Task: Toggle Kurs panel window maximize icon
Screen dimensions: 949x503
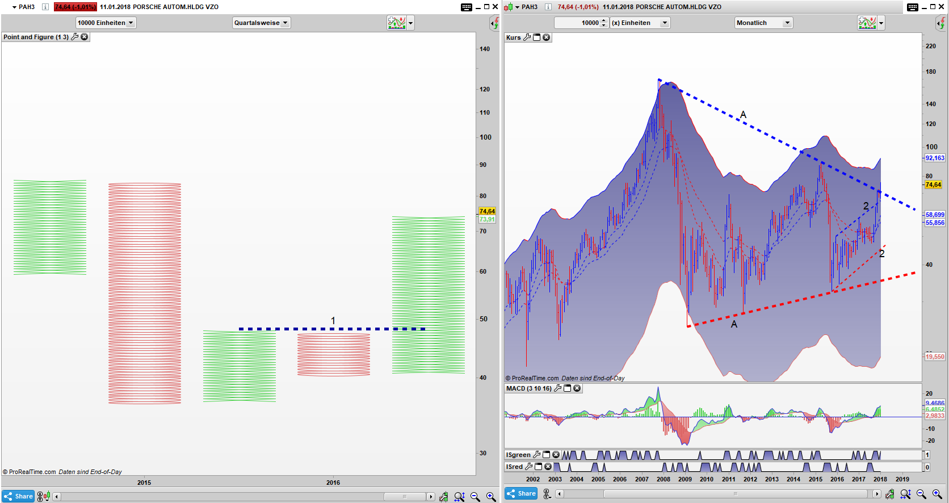Action: click(536, 37)
